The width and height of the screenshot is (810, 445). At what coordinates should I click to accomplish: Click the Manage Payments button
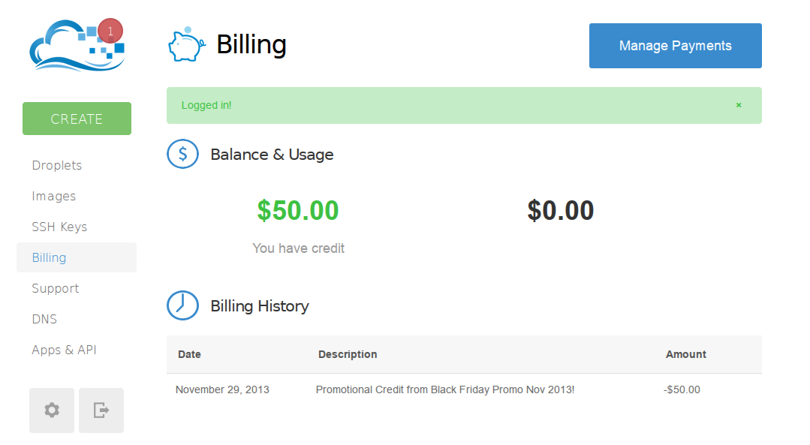675,46
